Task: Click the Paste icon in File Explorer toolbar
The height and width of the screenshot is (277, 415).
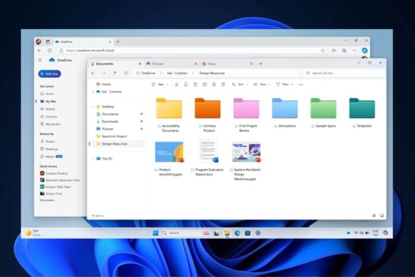Action: click(x=195, y=84)
